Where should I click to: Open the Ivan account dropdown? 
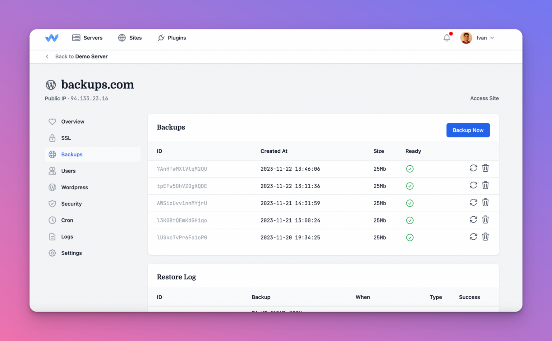click(484, 38)
